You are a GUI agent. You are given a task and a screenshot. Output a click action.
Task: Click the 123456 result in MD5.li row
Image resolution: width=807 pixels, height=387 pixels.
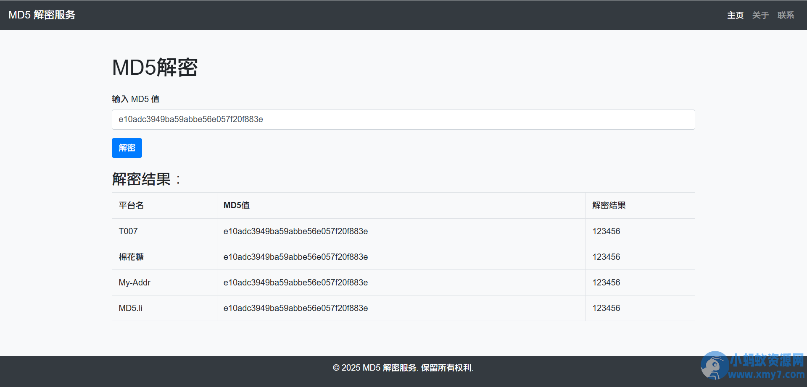(x=606, y=308)
